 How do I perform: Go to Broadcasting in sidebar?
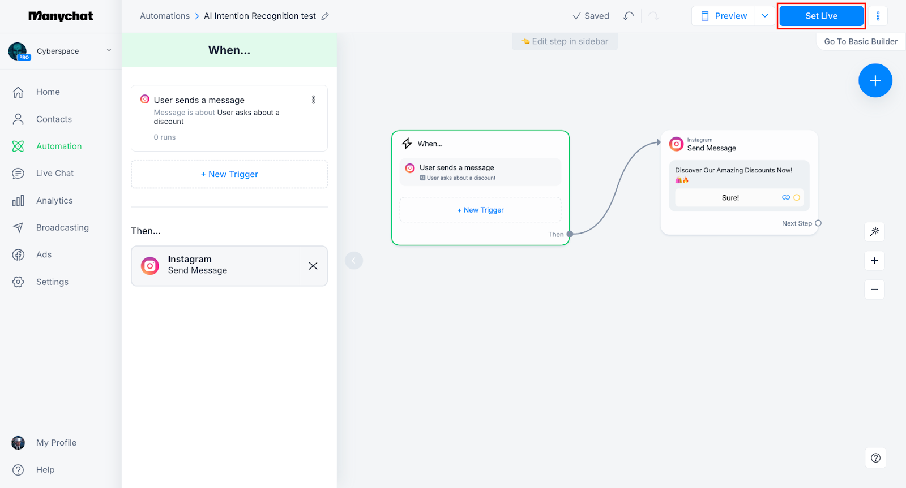click(62, 228)
